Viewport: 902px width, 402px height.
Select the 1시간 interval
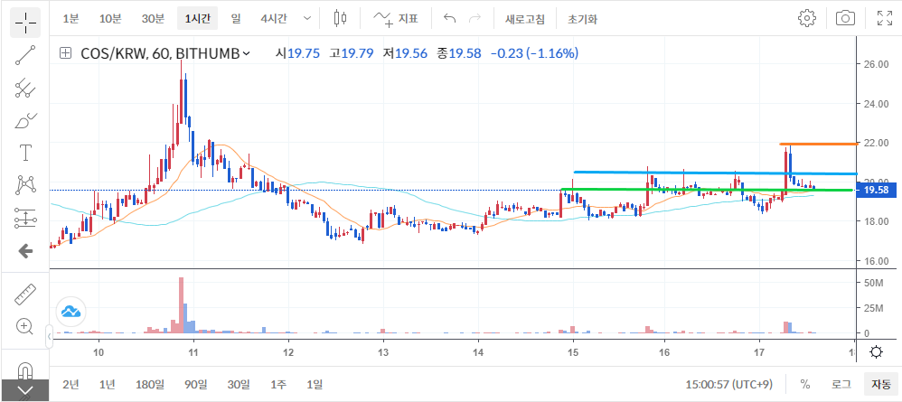point(197,19)
